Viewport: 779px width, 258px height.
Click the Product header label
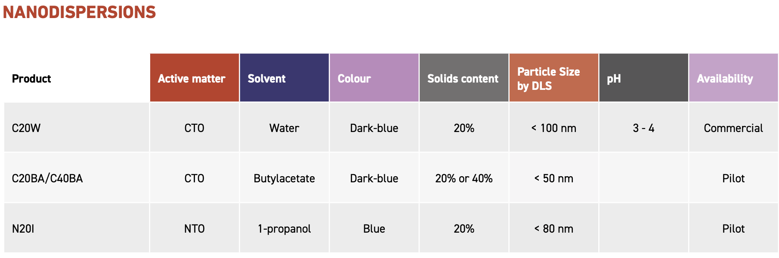pos(31,79)
